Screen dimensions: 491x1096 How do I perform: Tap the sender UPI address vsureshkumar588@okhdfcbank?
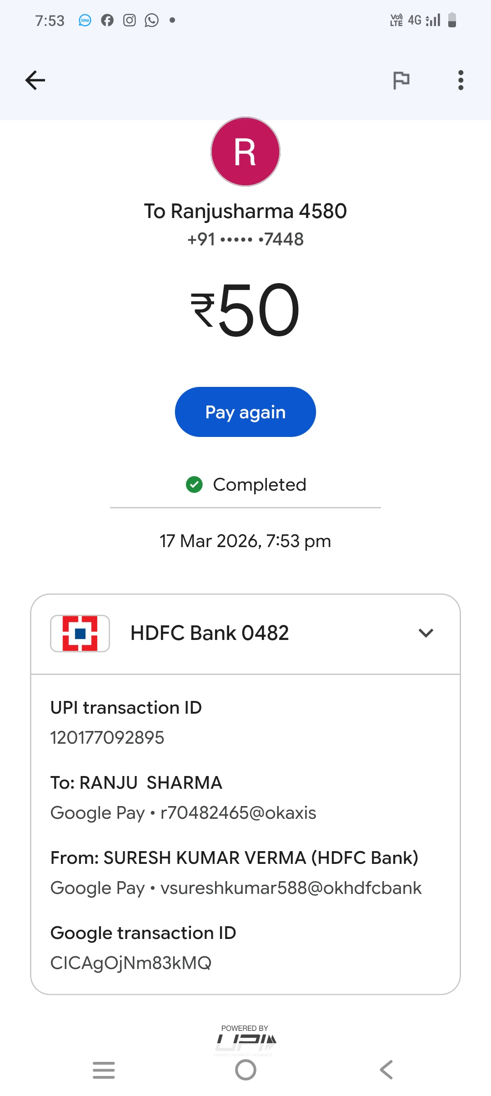click(291, 888)
